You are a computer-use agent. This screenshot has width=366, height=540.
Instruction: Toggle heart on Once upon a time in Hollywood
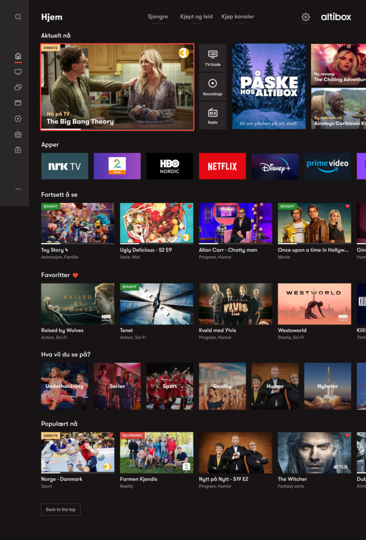point(347,207)
